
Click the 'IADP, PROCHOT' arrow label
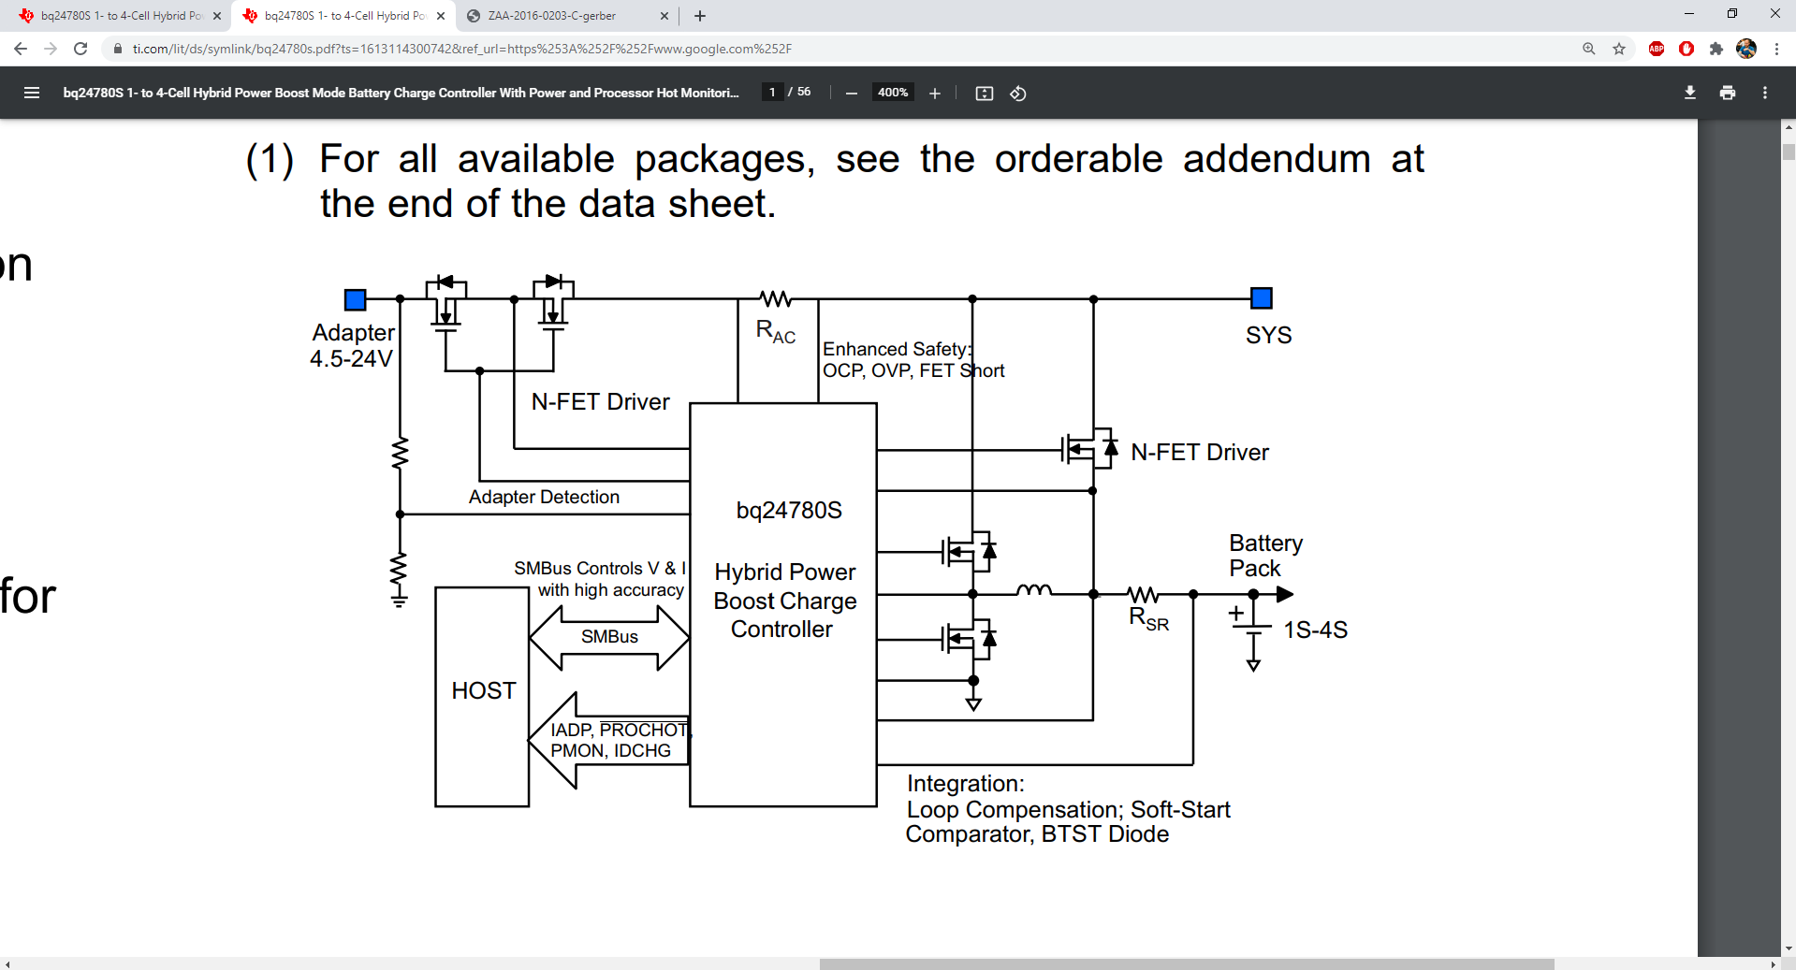coord(620,730)
